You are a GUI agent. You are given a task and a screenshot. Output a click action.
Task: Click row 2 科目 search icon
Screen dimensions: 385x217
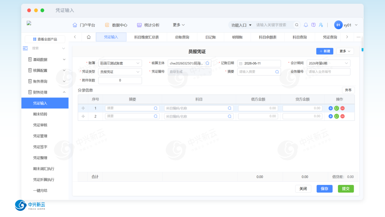[x=229, y=116]
